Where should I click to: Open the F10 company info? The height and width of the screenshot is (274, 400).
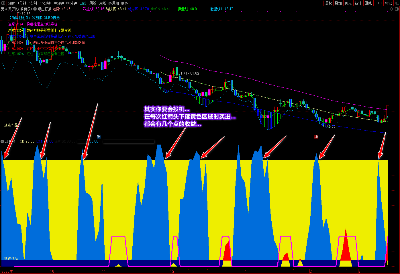(379, 3)
